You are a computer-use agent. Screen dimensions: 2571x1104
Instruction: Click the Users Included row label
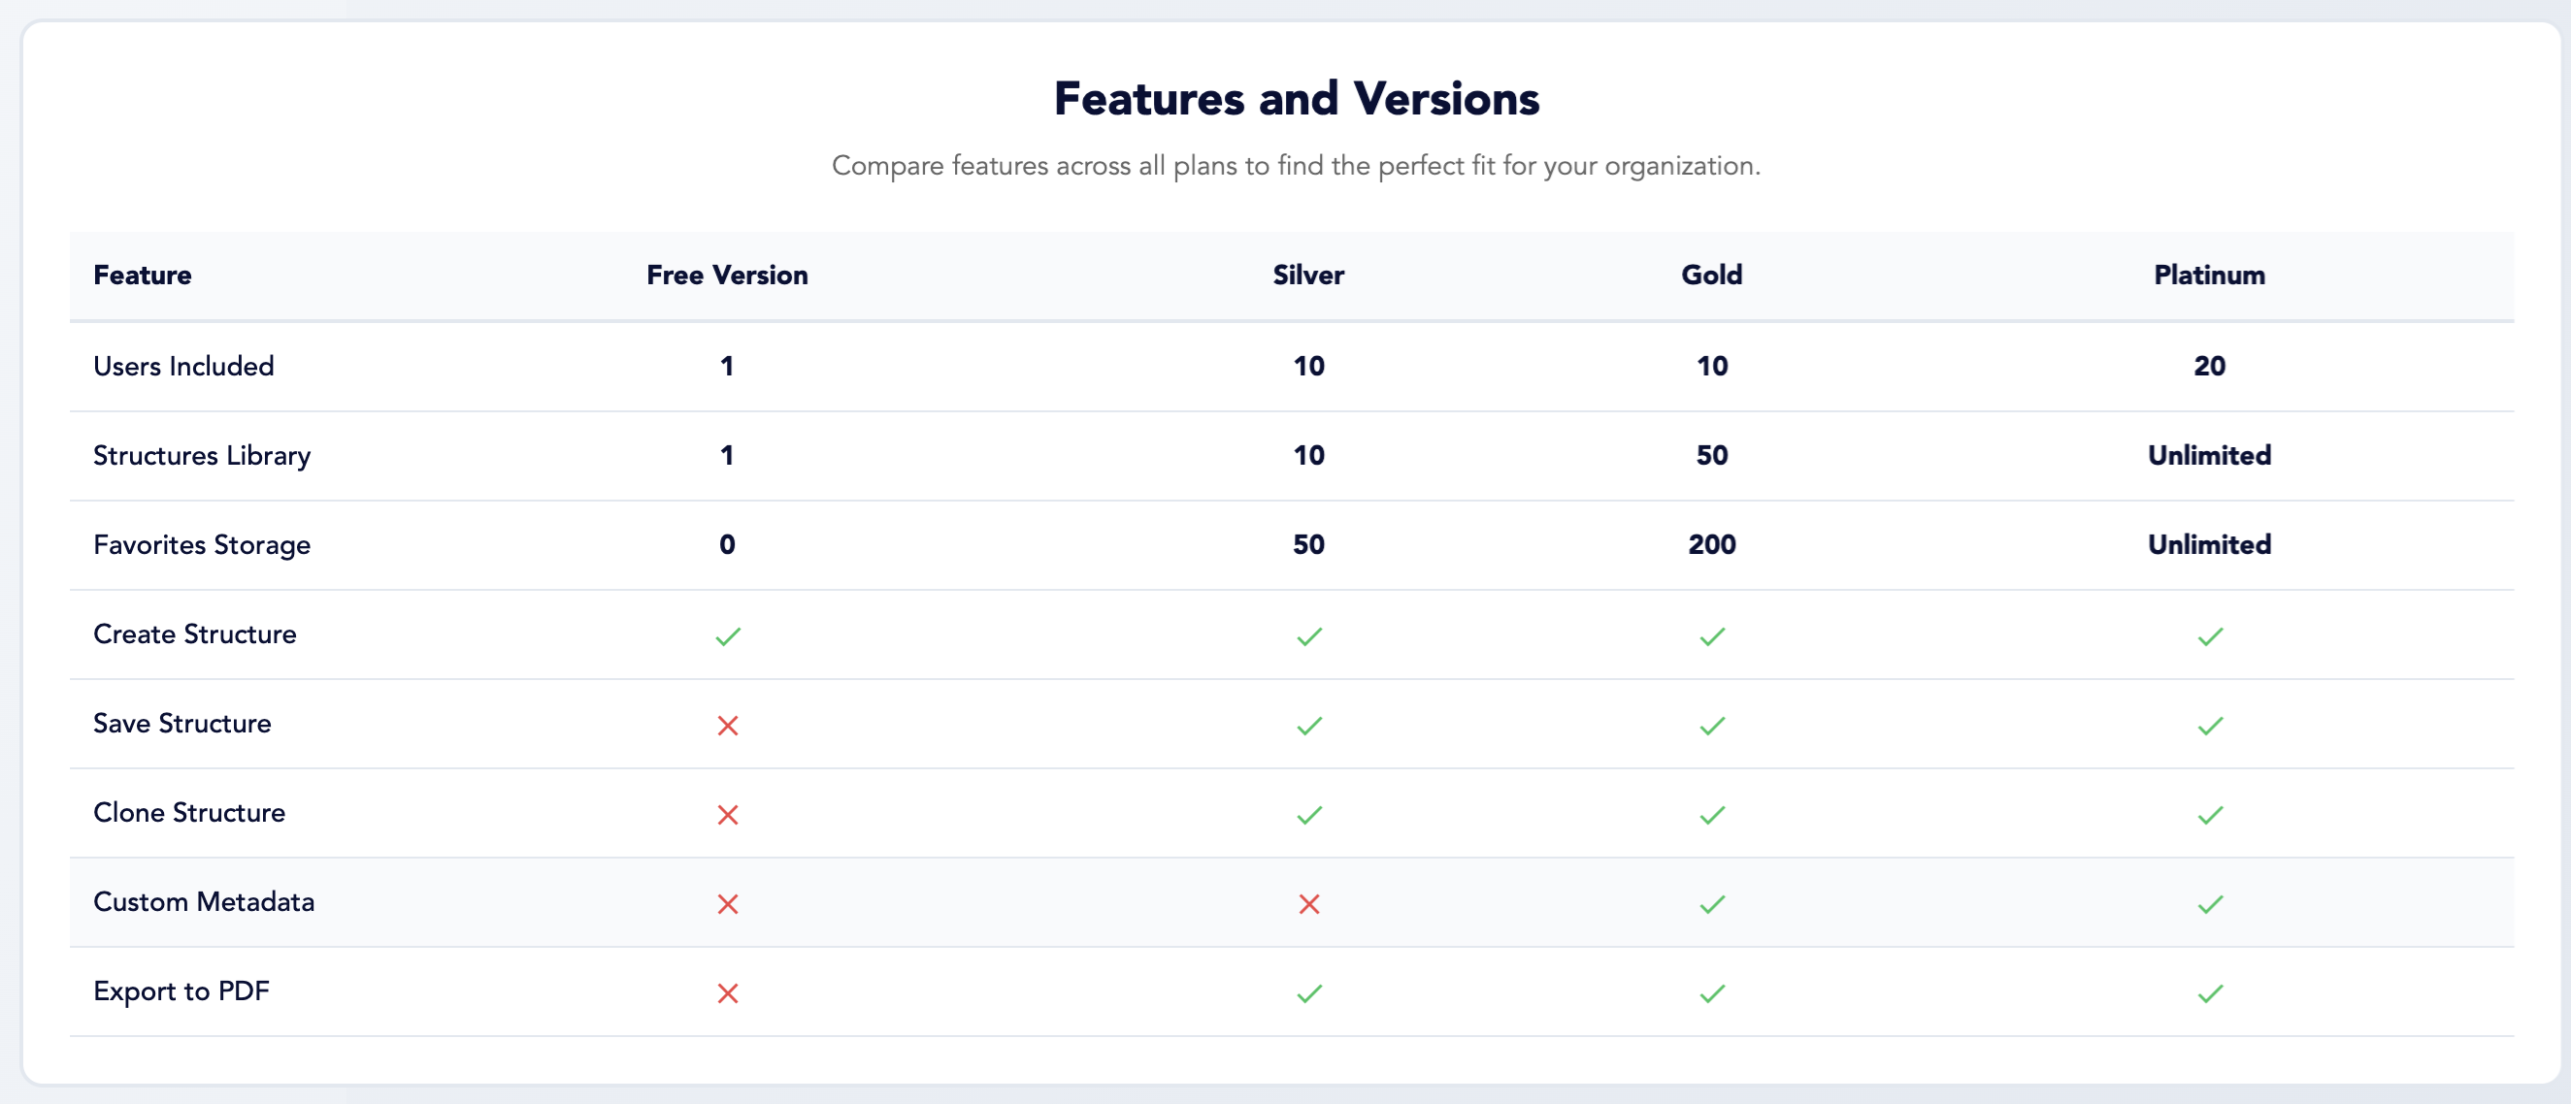tap(183, 366)
